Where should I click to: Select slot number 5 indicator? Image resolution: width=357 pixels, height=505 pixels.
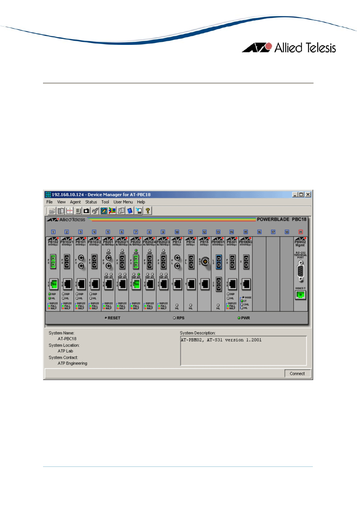tap(108, 232)
